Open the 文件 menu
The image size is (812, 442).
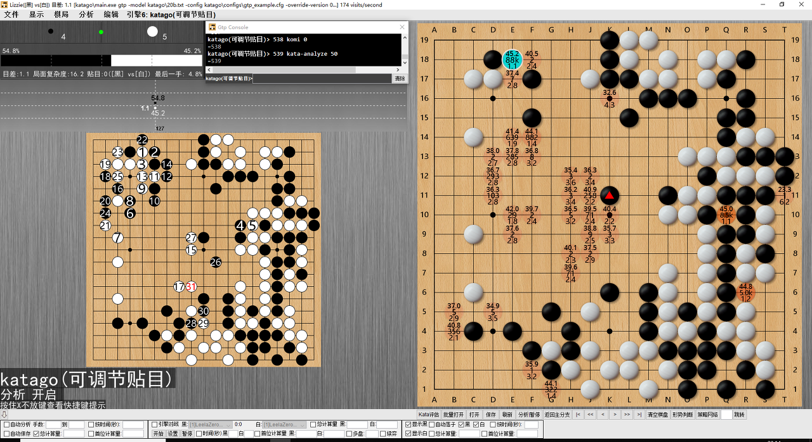click(x=11, y=14)
